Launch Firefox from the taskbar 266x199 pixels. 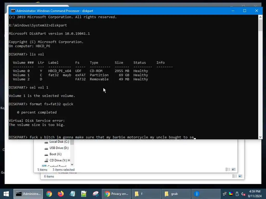point(61,194)
